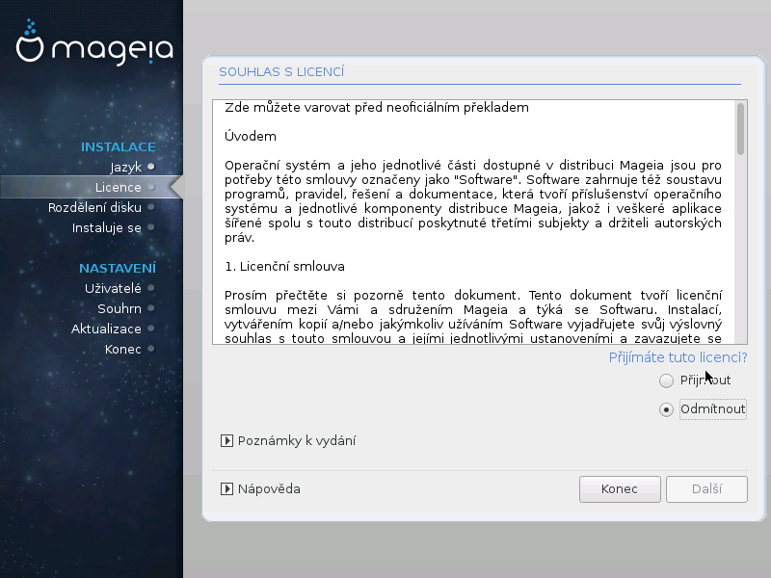The image size is (771, 578).
Task: Click the step bullet beside Rozdělení disku
Action: pos(151,207)
